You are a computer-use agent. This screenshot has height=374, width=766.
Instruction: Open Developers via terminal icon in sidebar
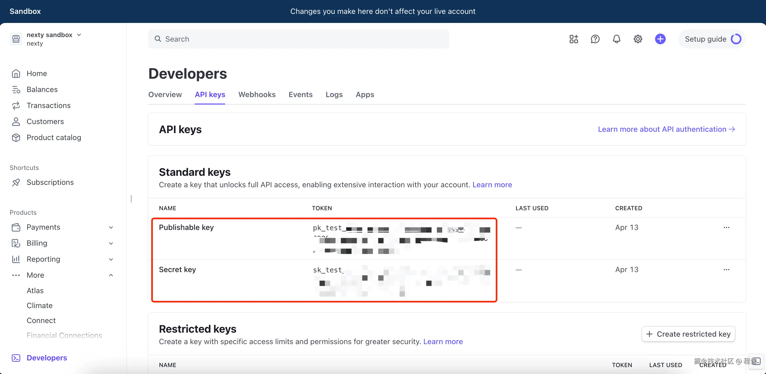[16, 358]
